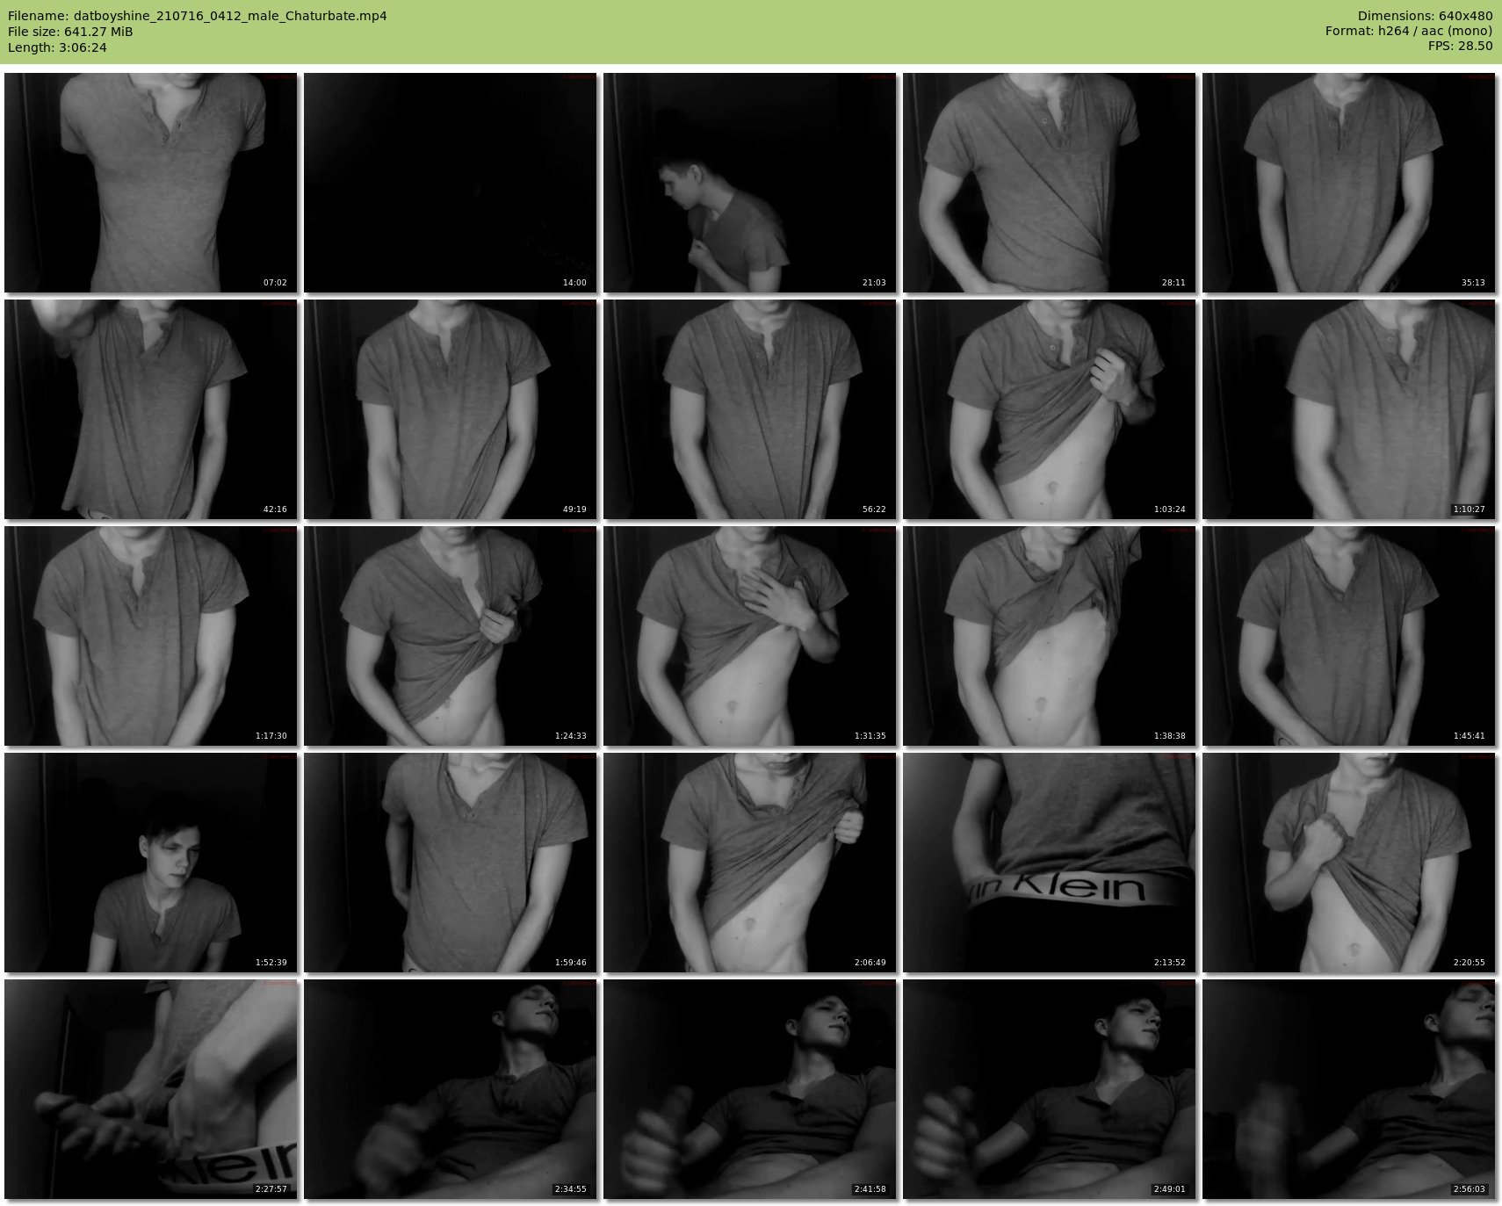The image size is (1502, 1206).
Task: Click the frame labeled 1:17:30
Action: [151, 636]
